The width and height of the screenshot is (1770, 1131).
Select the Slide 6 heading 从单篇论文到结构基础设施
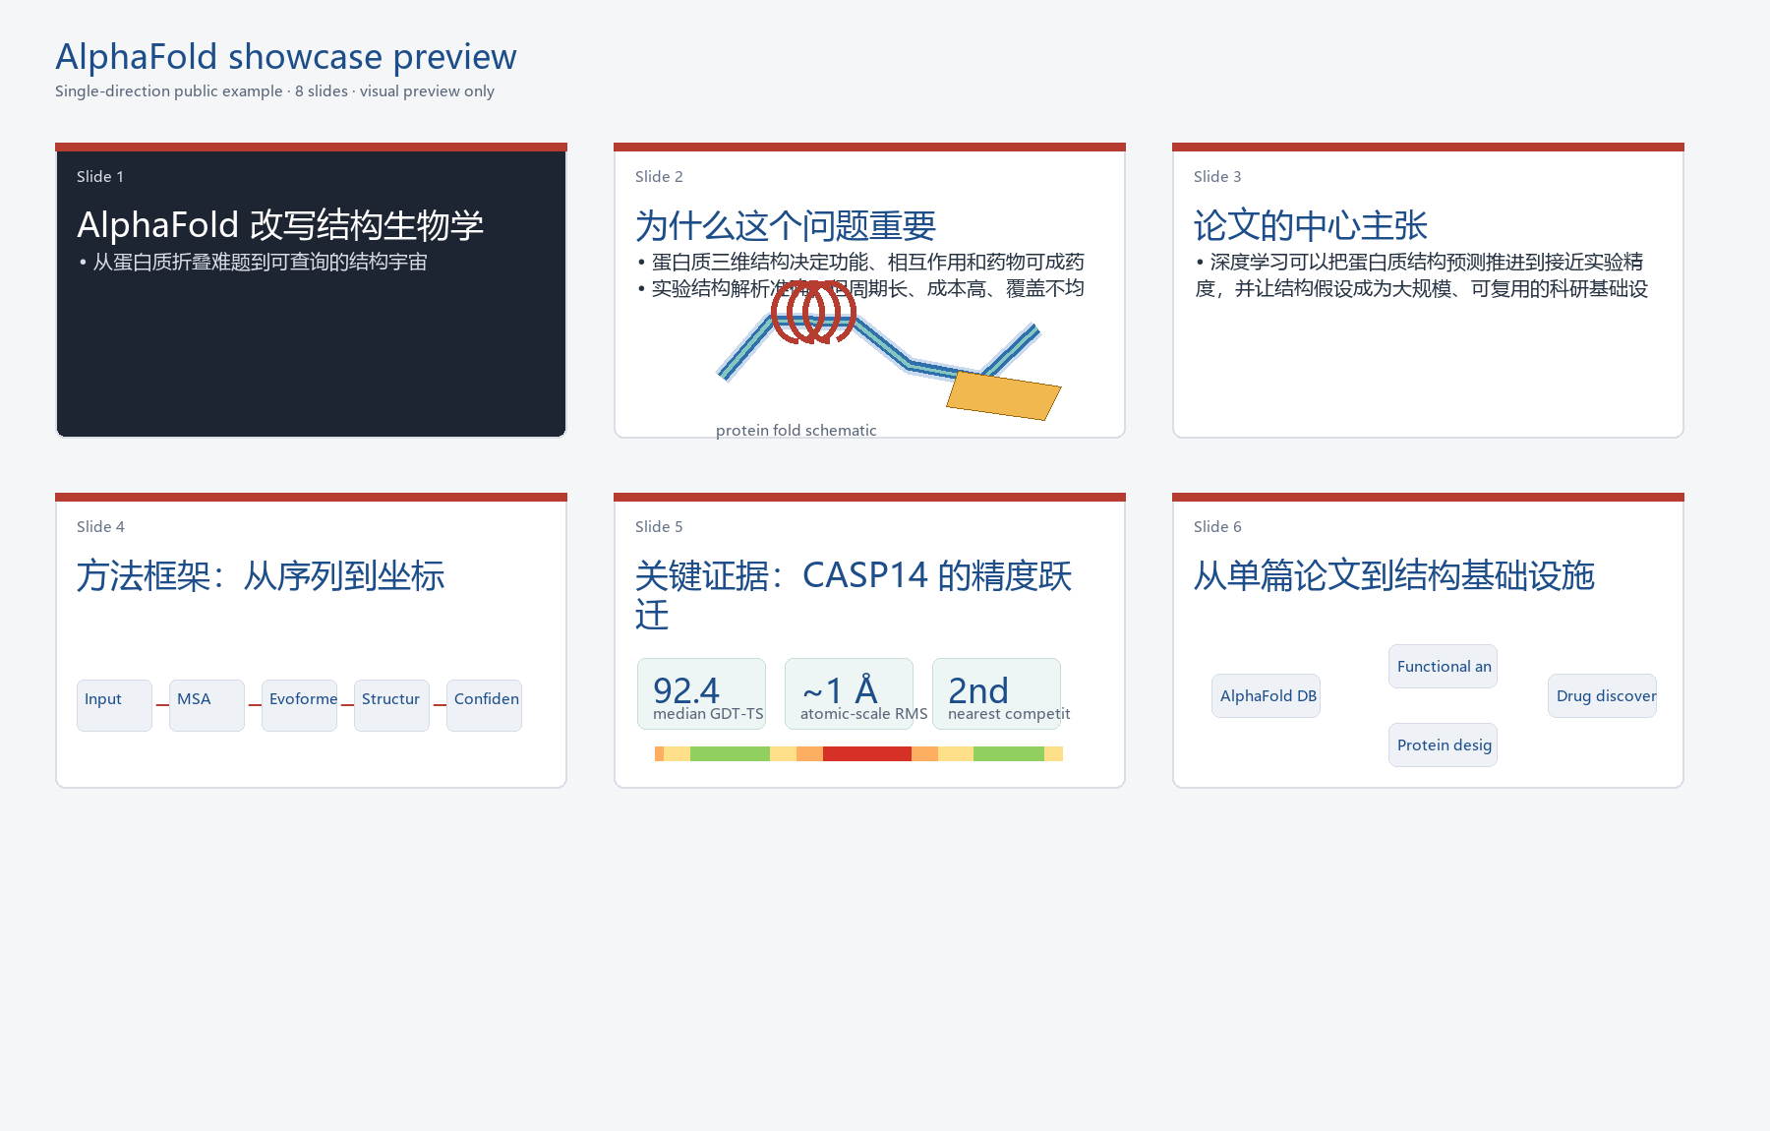coord(1393,575)
